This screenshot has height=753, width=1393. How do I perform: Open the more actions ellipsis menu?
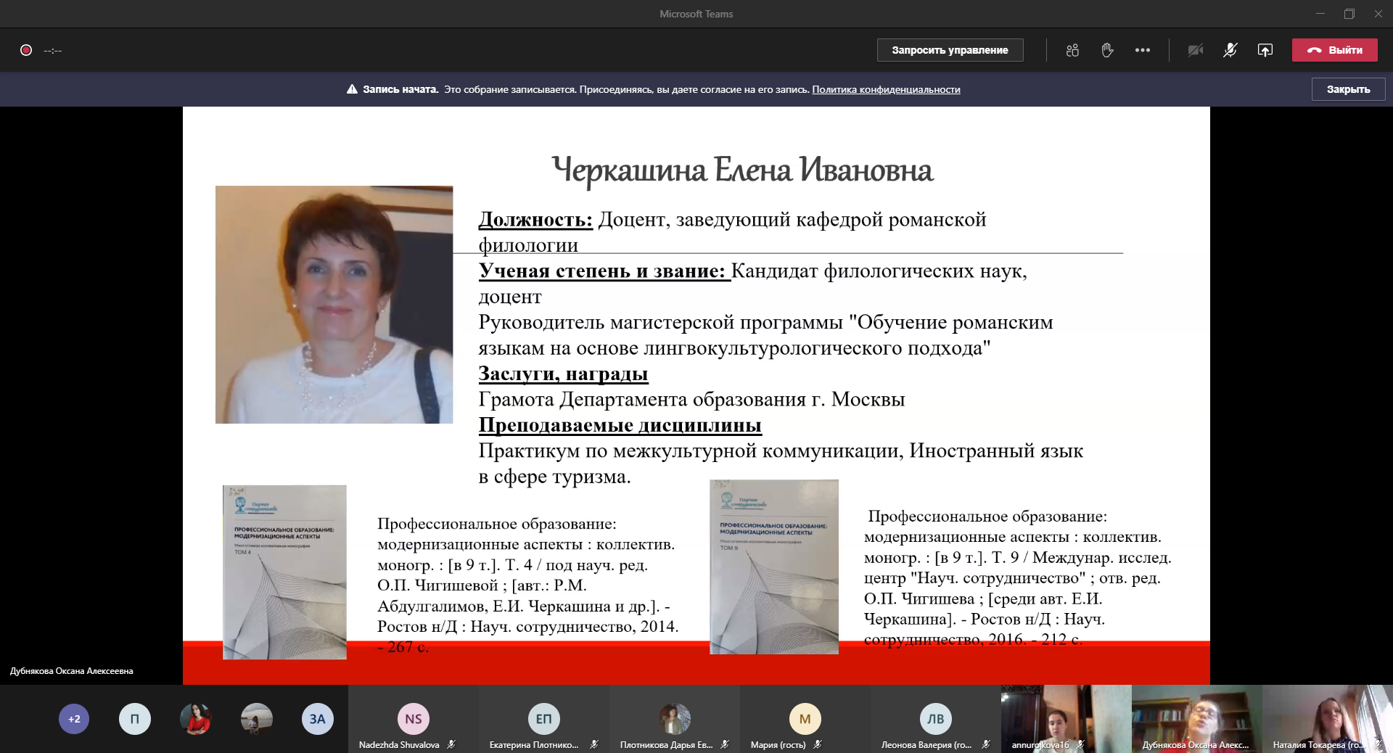click(x=1143, y=50)
